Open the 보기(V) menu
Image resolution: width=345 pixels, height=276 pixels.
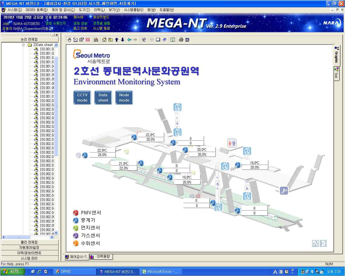114,10
